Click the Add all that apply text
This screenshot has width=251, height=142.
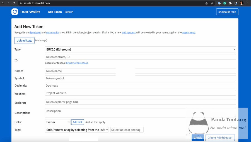(95, 122)
